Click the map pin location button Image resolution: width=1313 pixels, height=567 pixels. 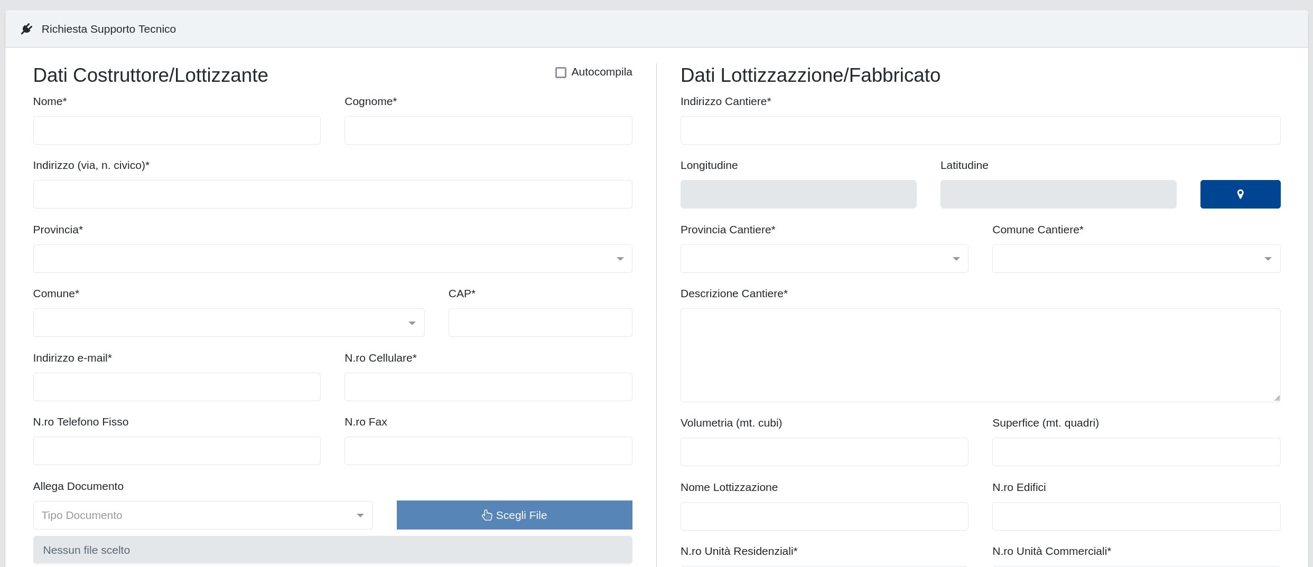click(x=1240, y=194)
